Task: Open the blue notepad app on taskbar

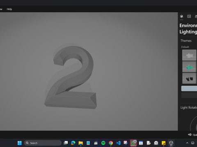Action: (88, 143)
